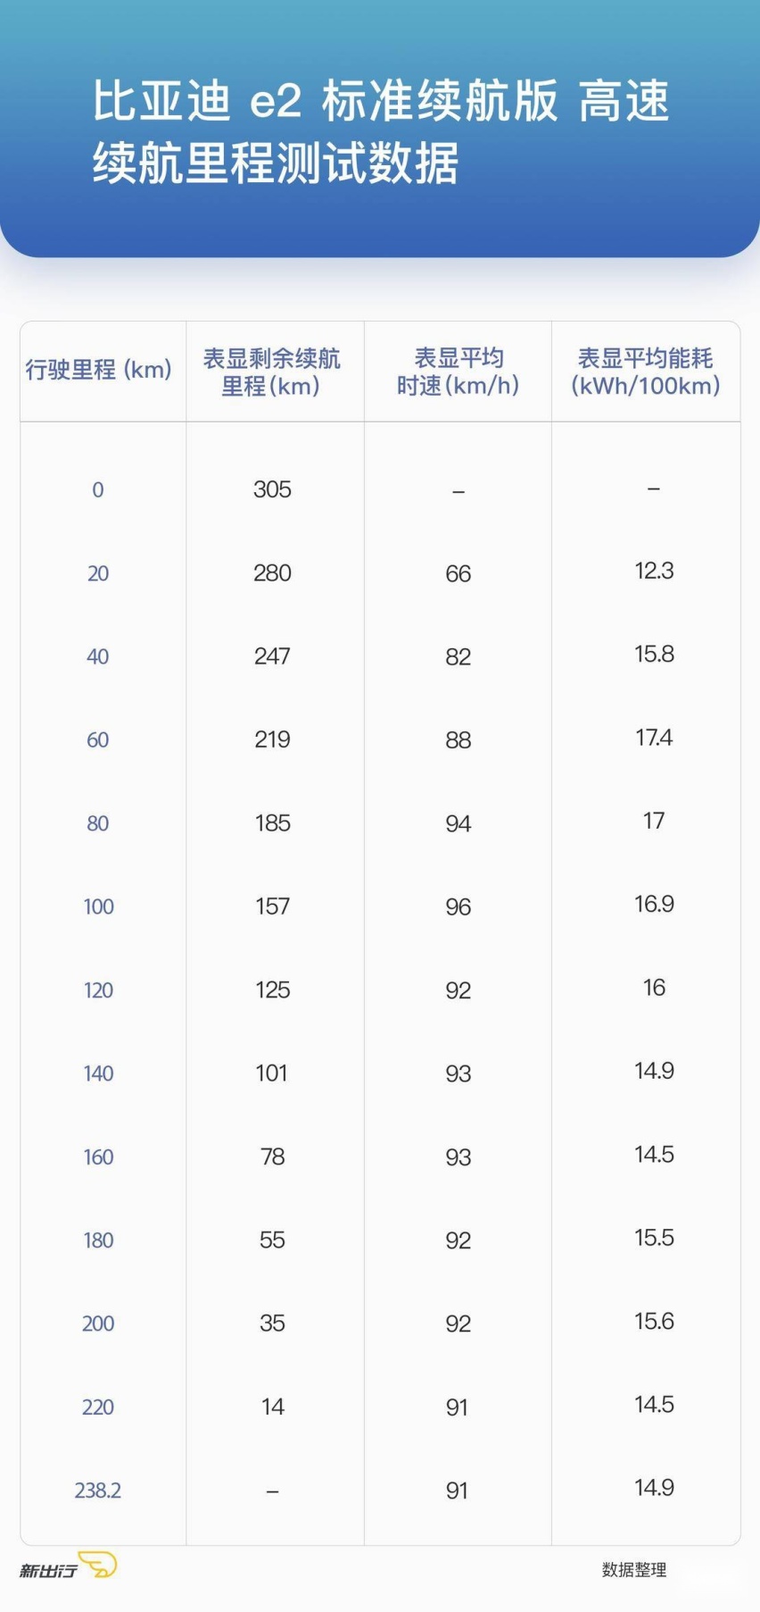This screenshot has width=760, height=1612.
Task: Select the 表显平均能耗 column header
Action: [646, 372]
